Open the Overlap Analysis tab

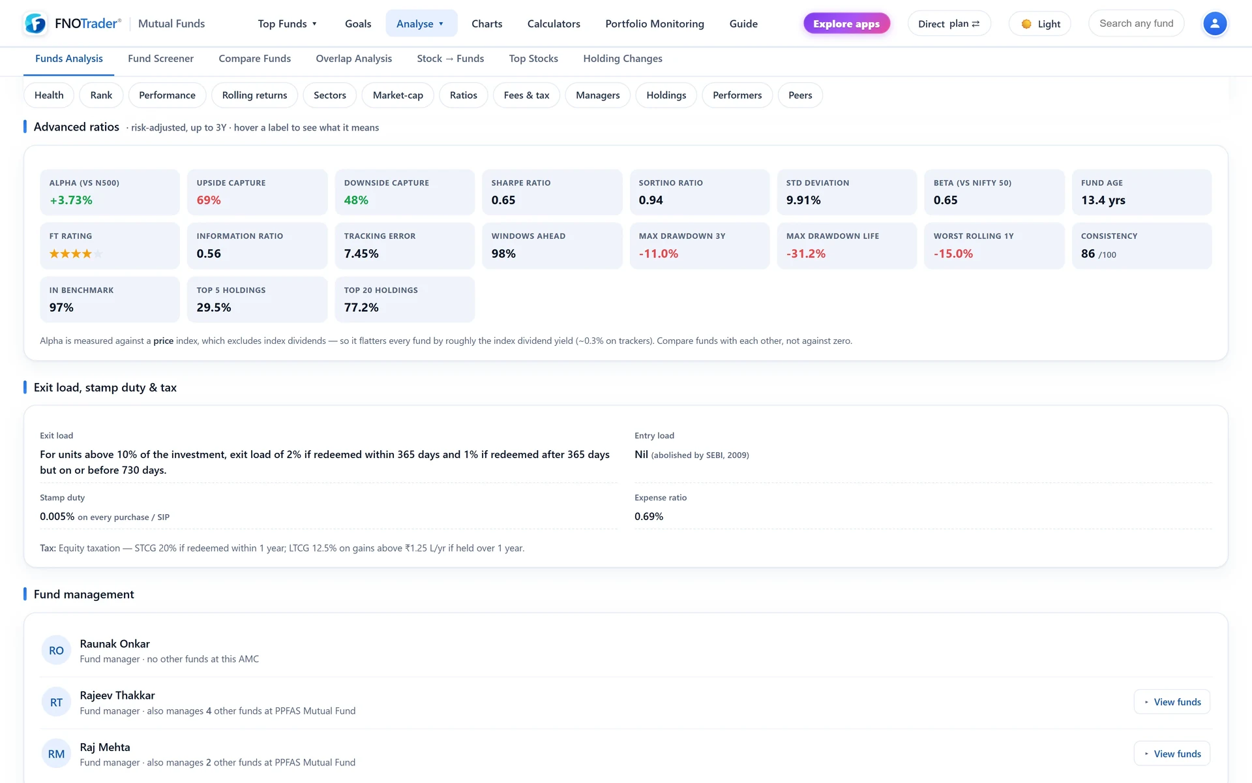[354, 59]
